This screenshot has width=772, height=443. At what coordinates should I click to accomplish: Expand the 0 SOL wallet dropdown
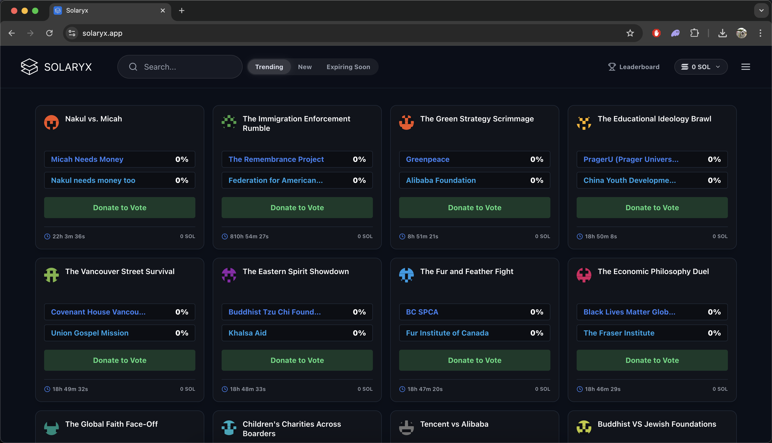click(x=701, y=67)
